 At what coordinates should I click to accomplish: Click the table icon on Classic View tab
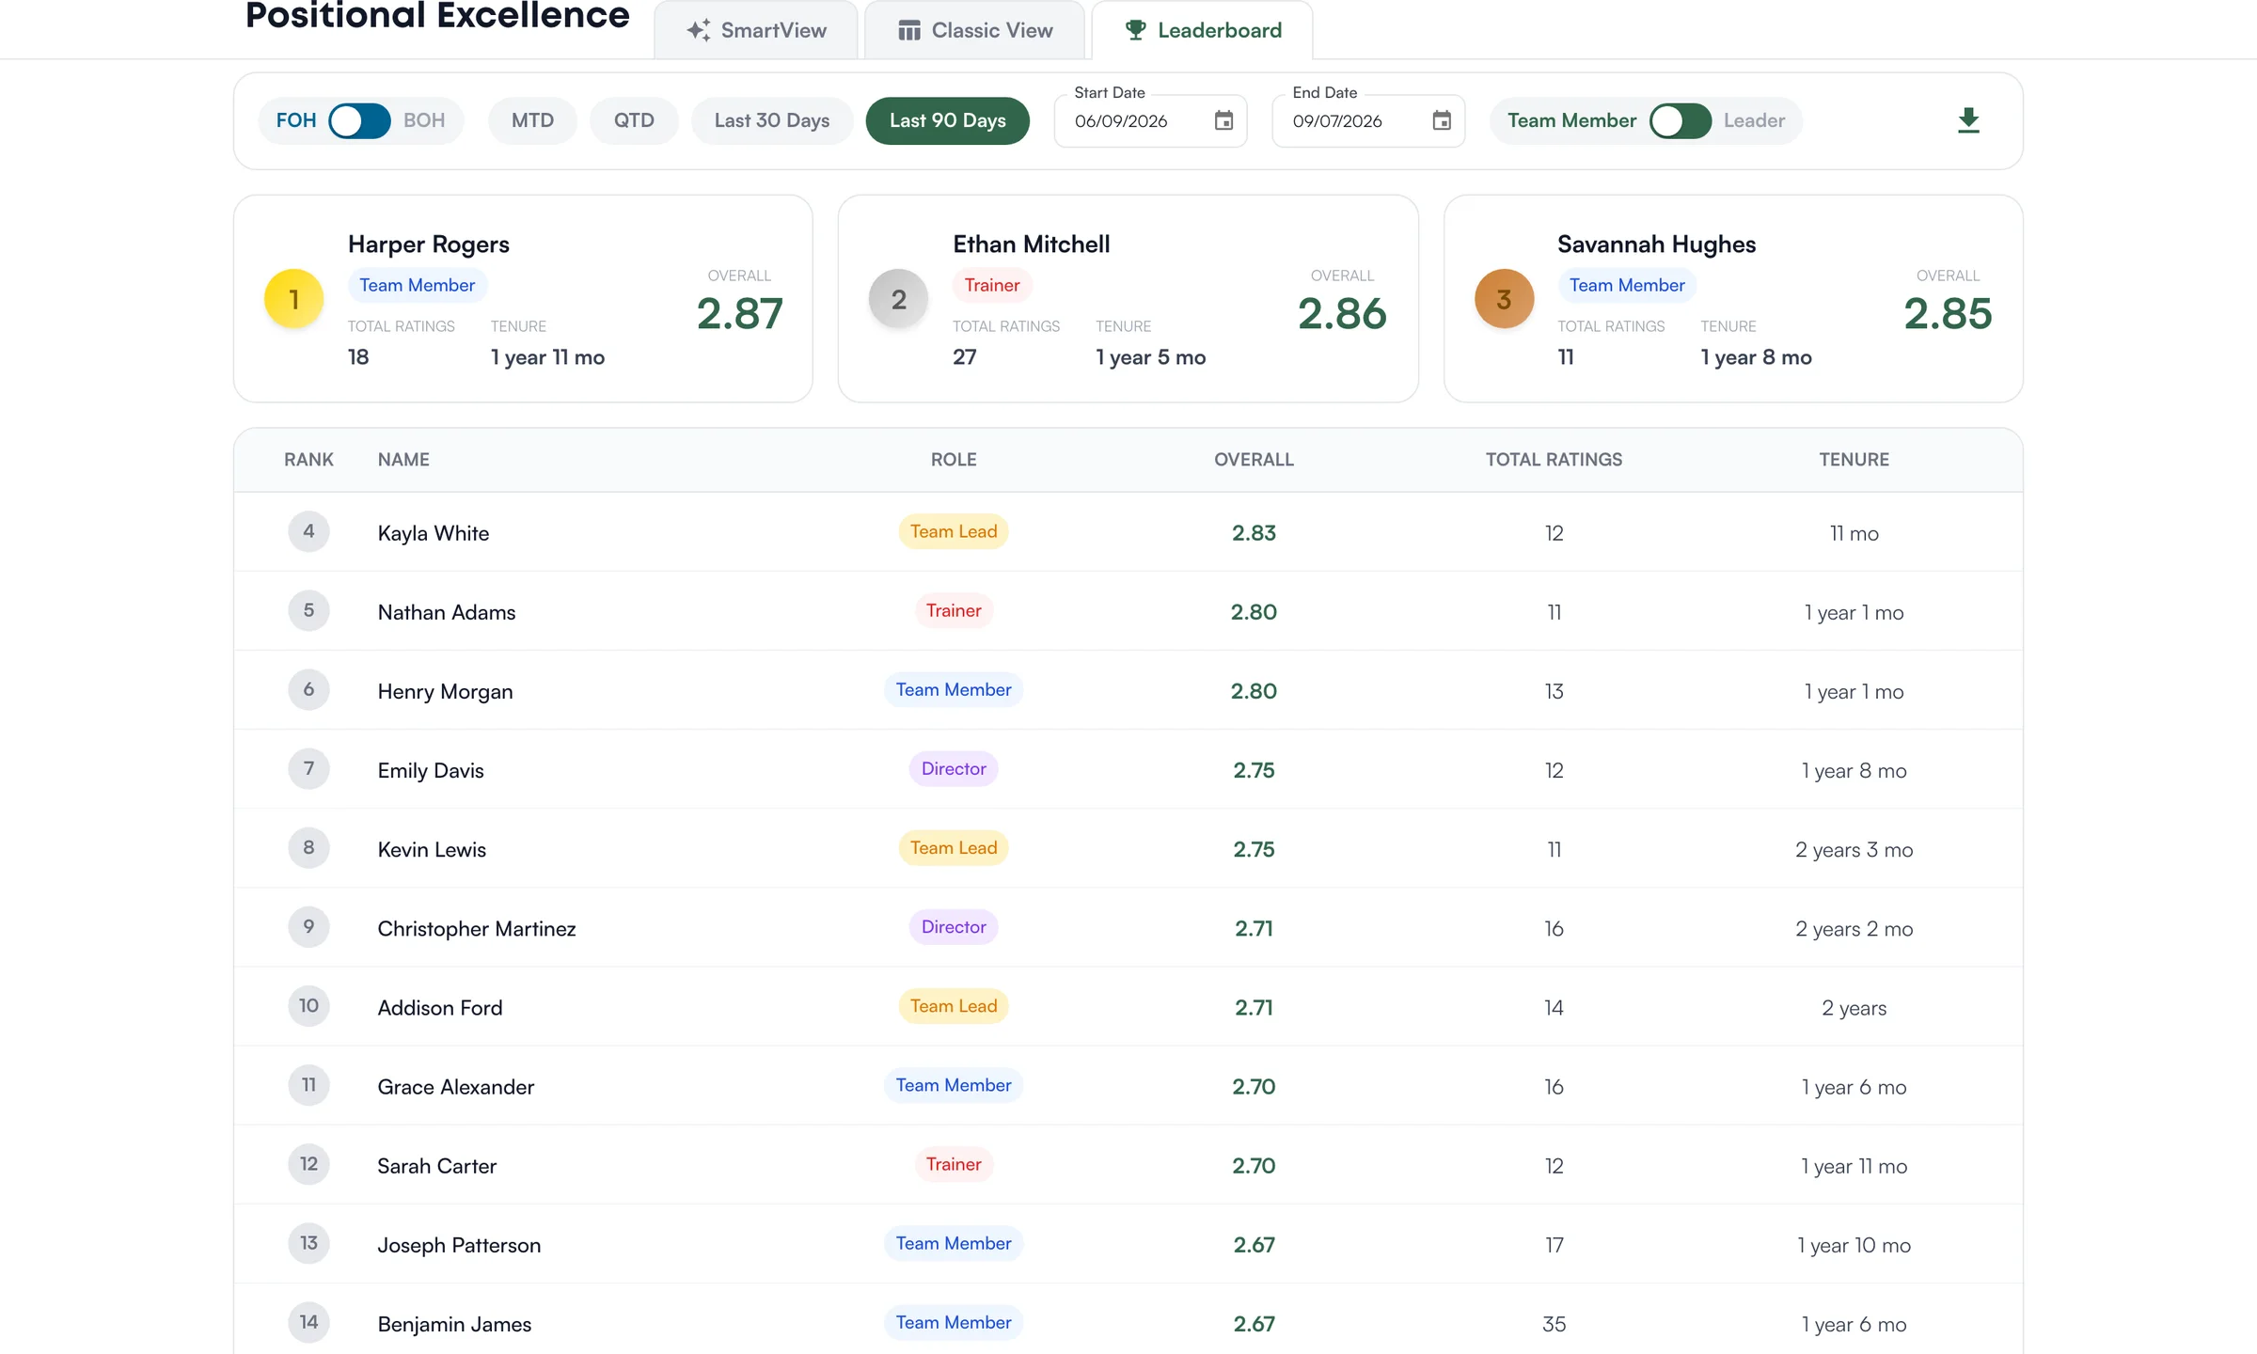coord(909,30)
